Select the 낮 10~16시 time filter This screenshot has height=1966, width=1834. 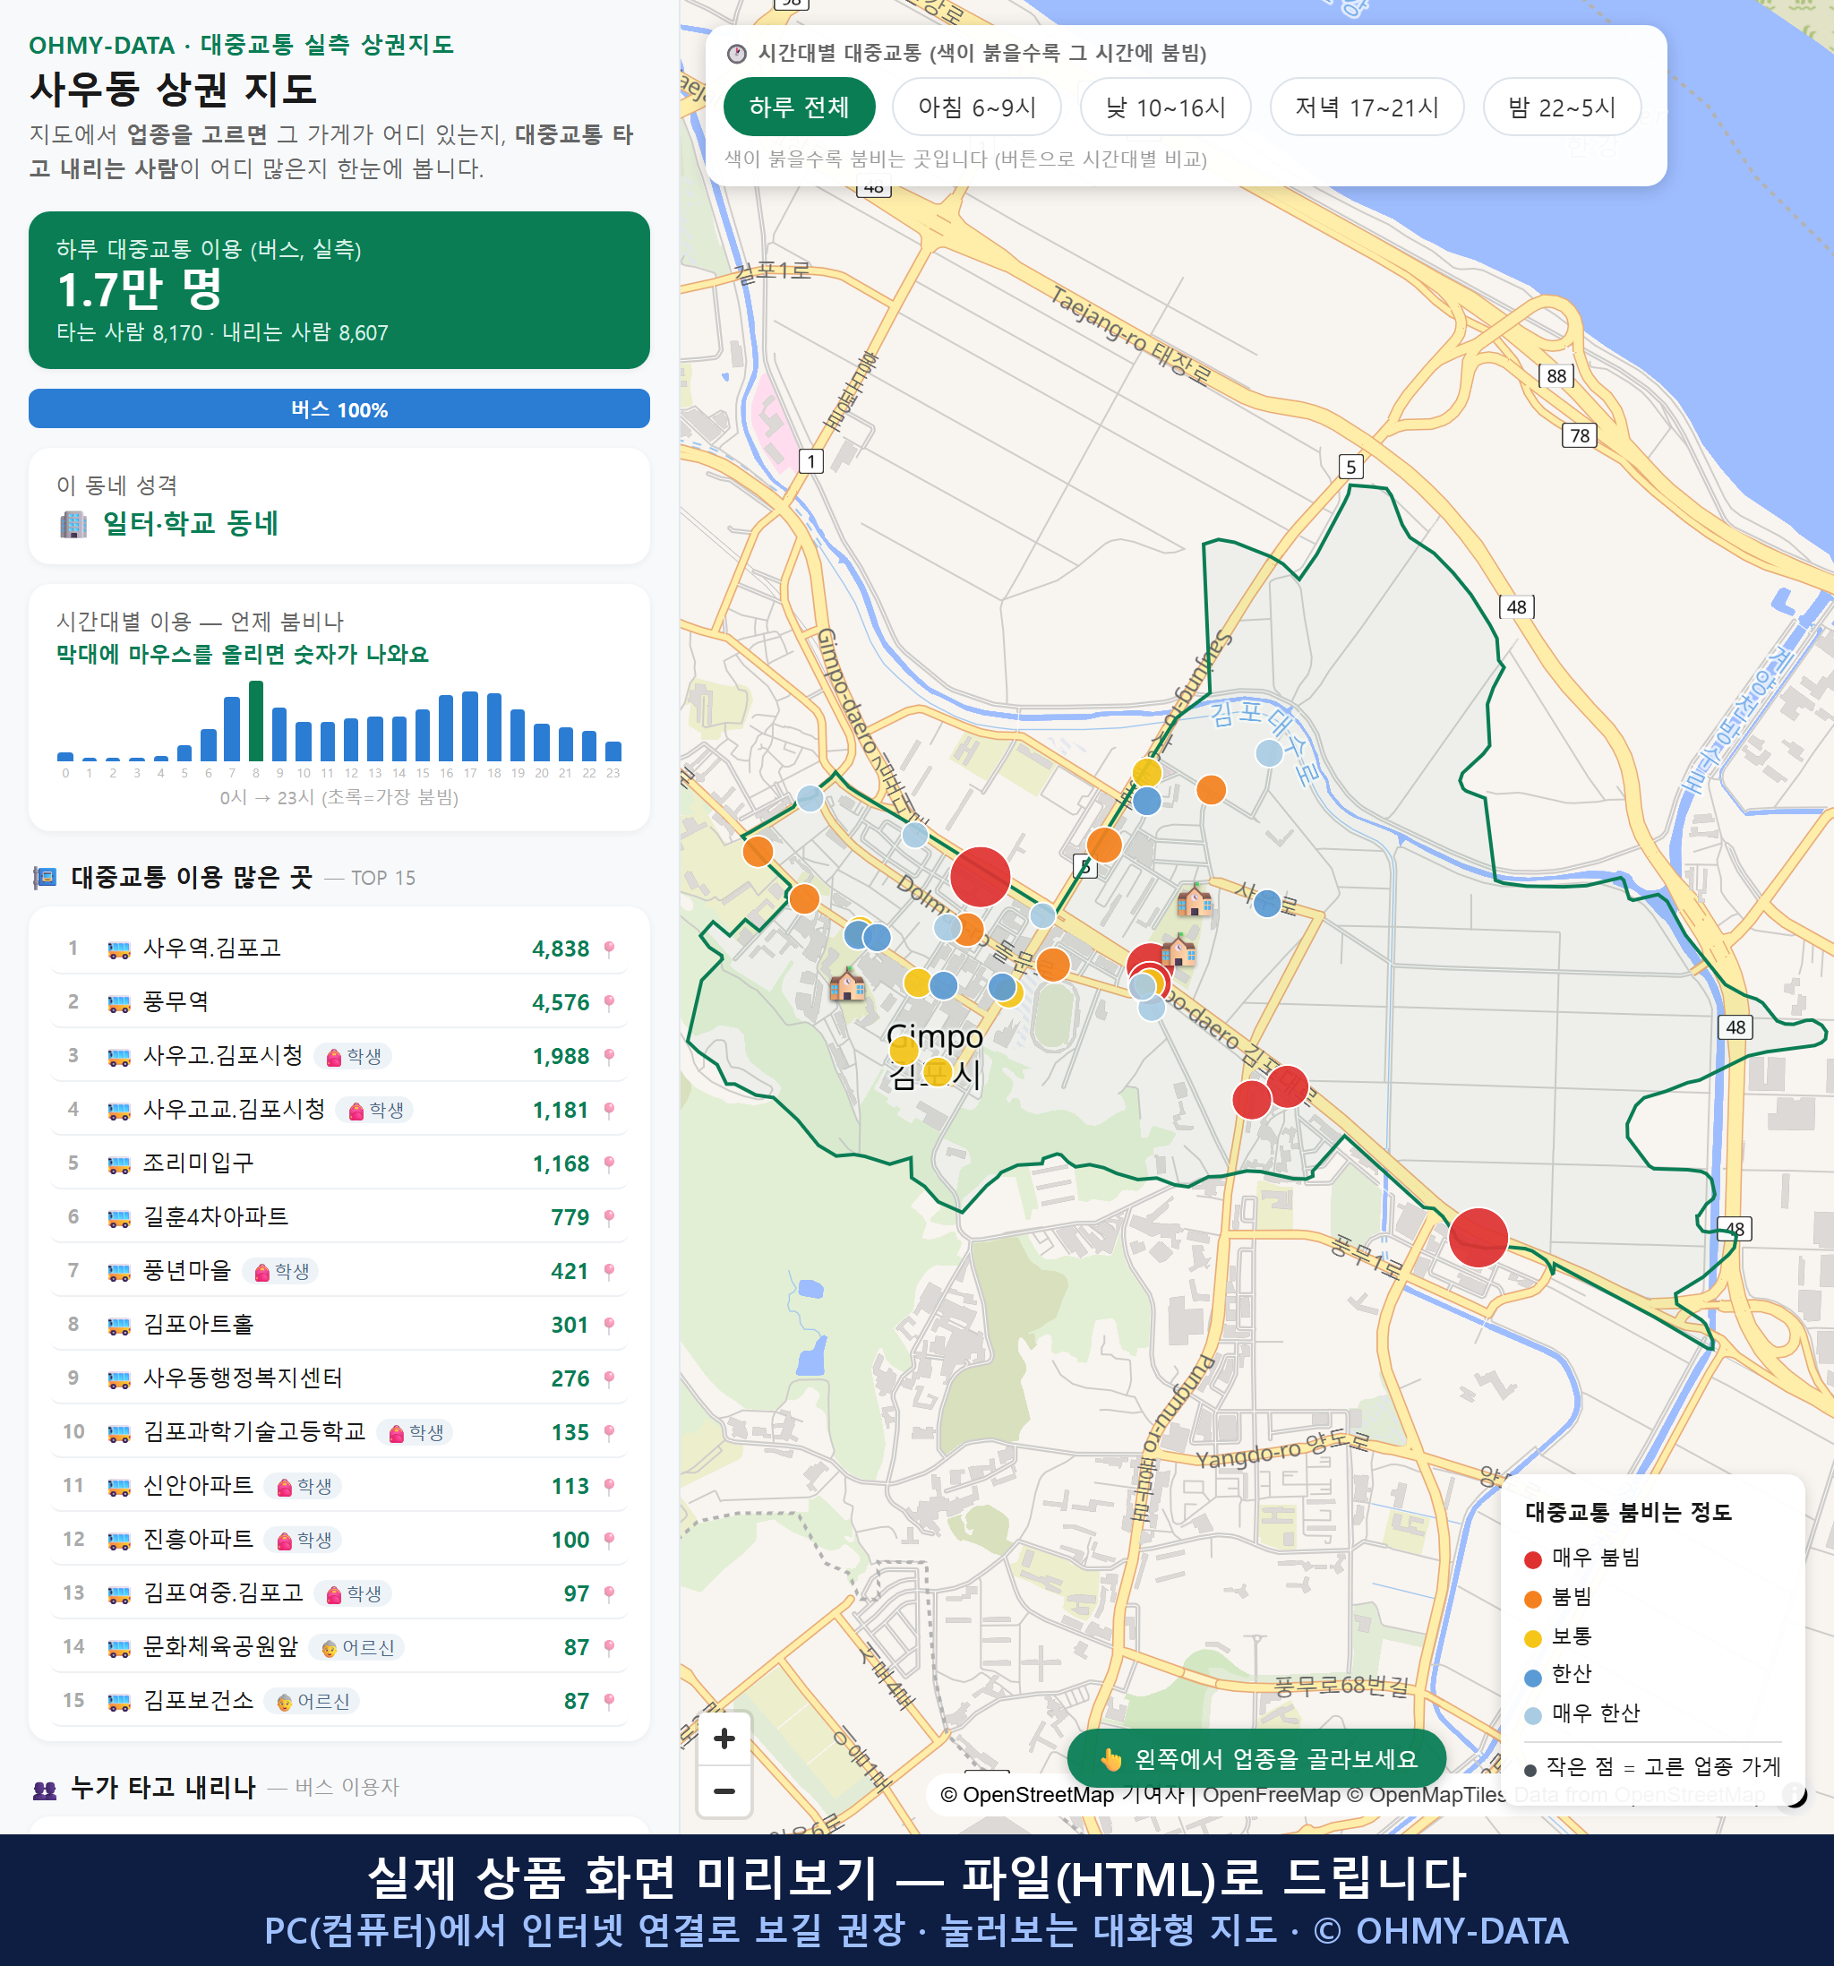pos(1166,107)
